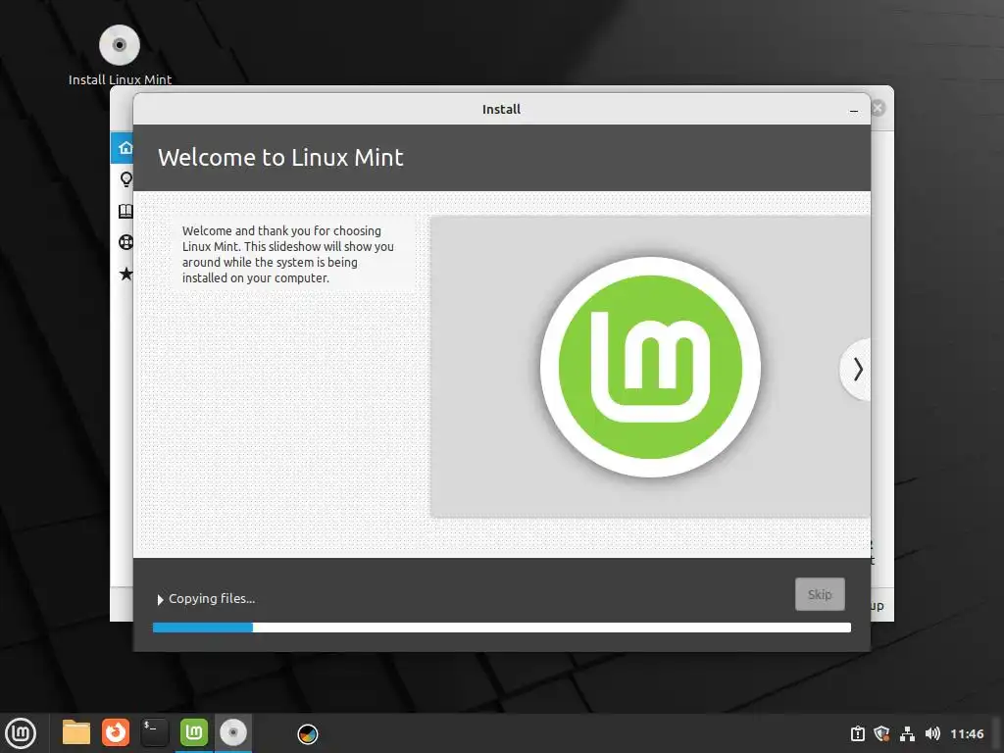Open the sound volume tray icon
Viewport: 1004px width, 753px height.
[x=932, y=733]
